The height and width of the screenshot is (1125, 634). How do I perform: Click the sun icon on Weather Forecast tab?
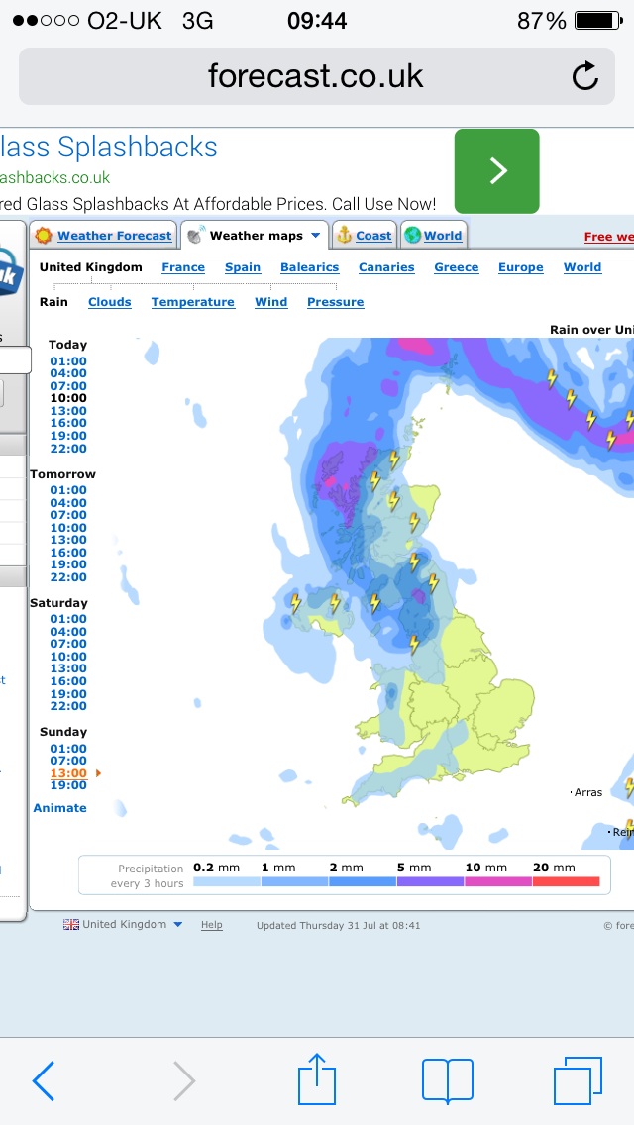coord(43,236)
